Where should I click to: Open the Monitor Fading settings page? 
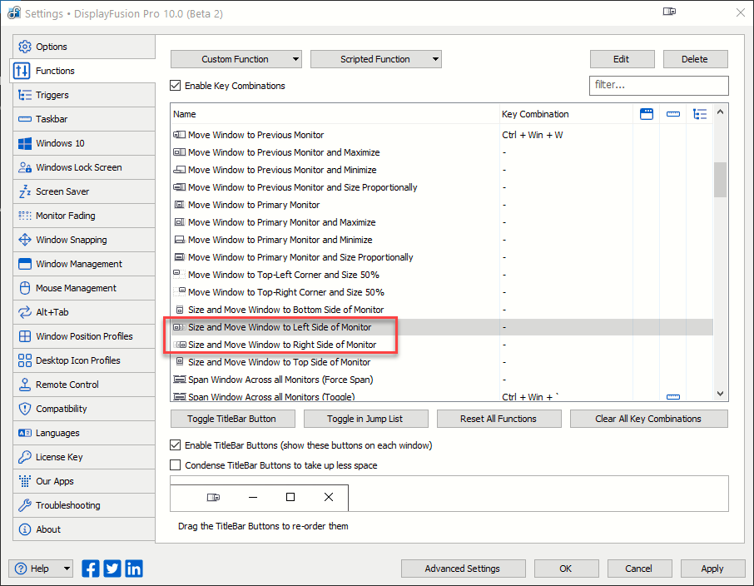pos(66,216)
